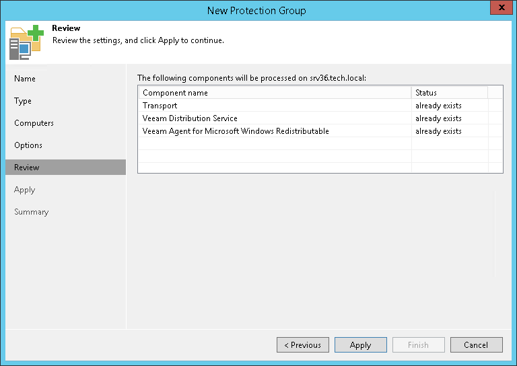Screen dimensions: 517x366
Task: Click the Summary step in sidebar
Action: click(32, 212)
